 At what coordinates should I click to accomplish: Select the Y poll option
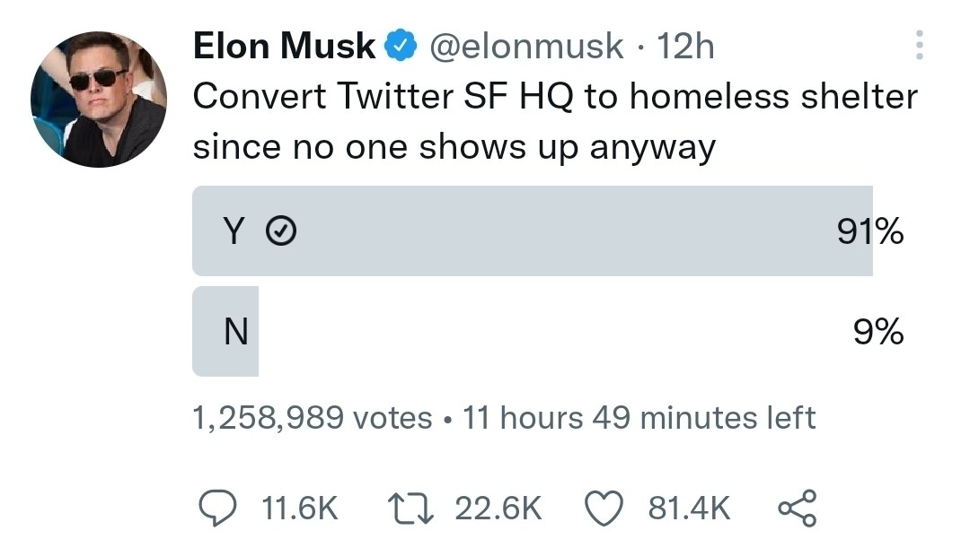[530, 231]
